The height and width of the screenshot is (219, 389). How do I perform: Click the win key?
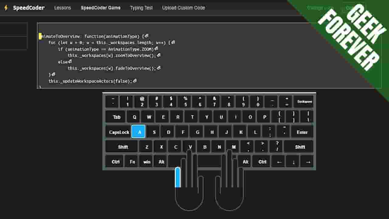pyautogui.click(x=146, y=162)
